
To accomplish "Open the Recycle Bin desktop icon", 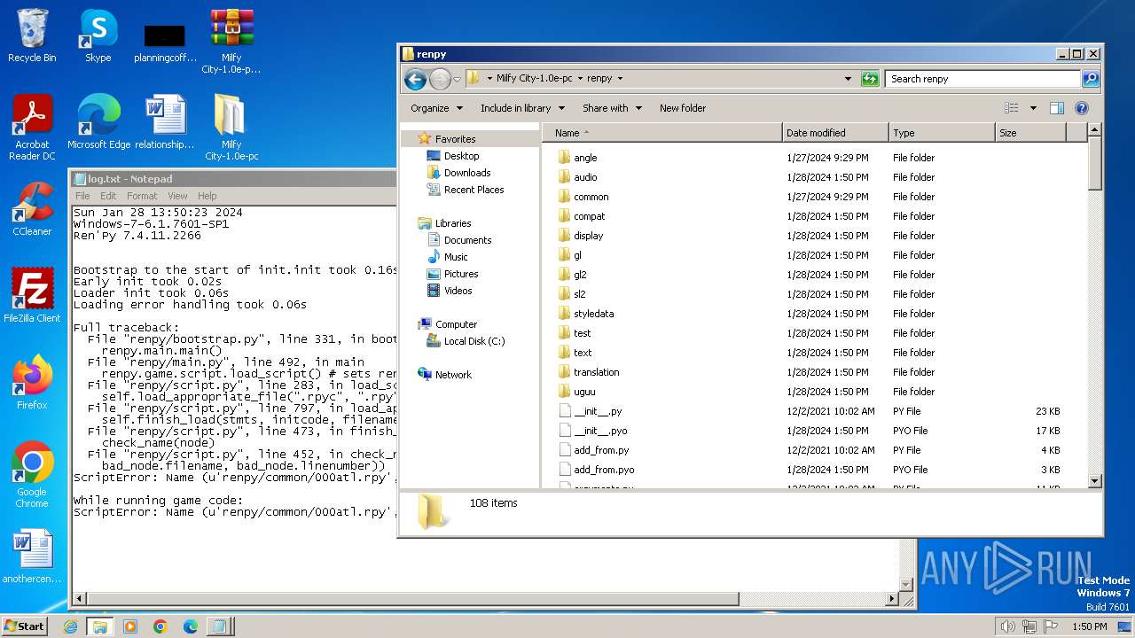I will (32, 35).
